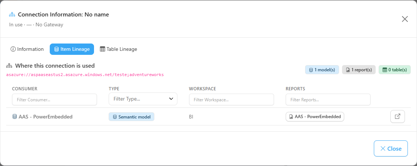Click the connection hierarchy icon in the title
This screenshot has height=166, width=417.
pos(12,14)
